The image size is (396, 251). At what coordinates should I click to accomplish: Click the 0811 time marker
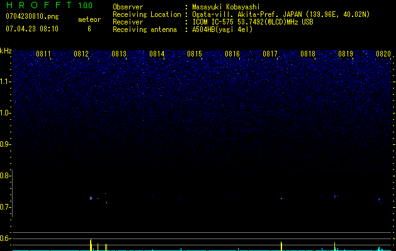pyautogui.click(x=43, y=54)
